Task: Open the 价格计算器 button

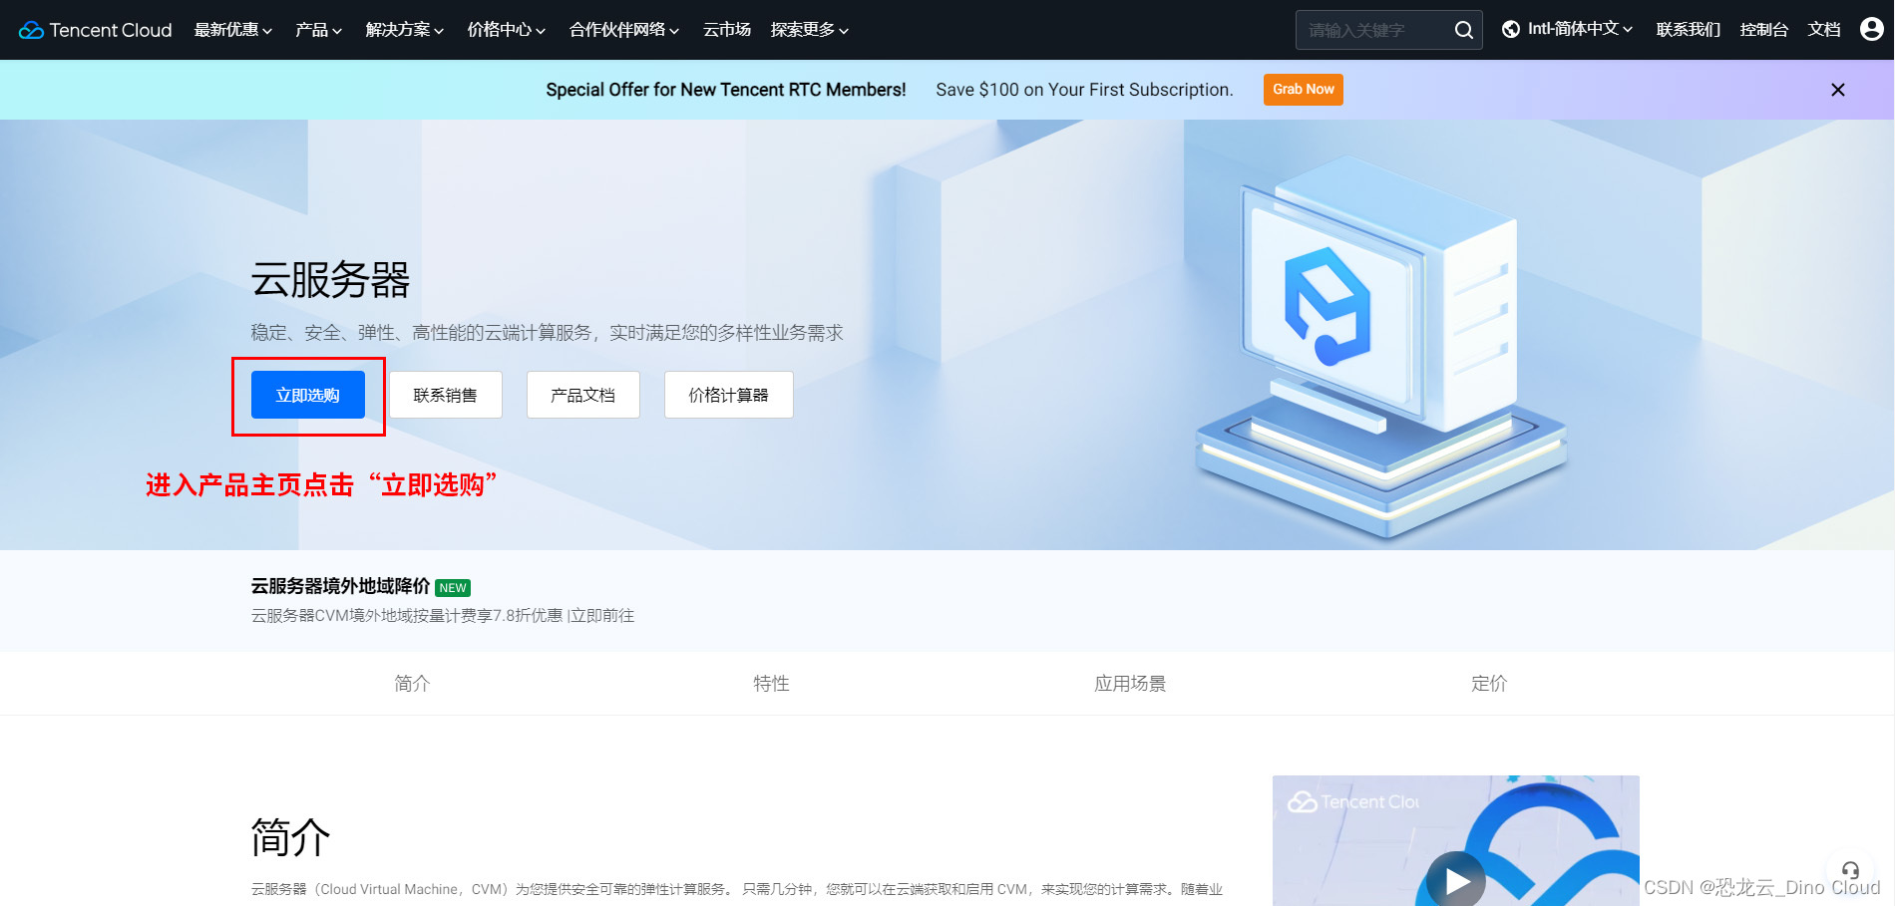Action: pyautogui.click(x=729, y=395)
